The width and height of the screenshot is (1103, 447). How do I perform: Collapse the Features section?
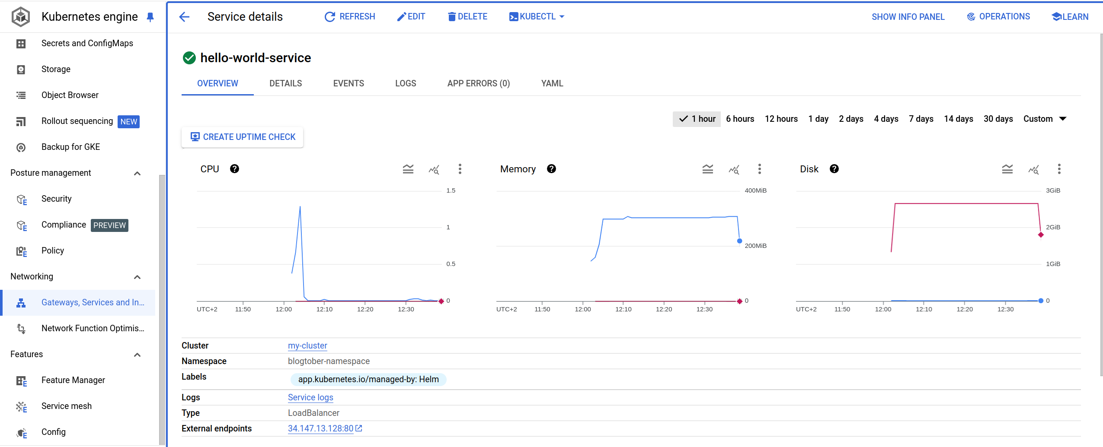click(137, 355)
